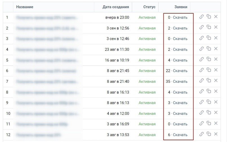Duplicate the form in row 8
Image resolution: width=227 pixels, height=142 pixels.
click(209, 91)
